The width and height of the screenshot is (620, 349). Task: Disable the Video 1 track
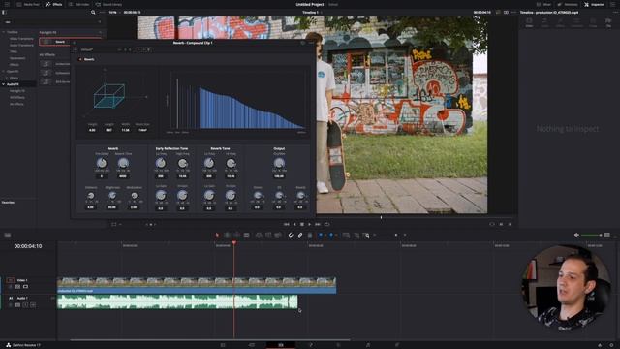coord(26,287)
